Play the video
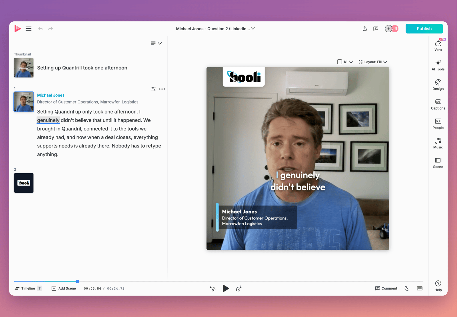The height and width of the screenshot is (317, 457). coord(226,288)
